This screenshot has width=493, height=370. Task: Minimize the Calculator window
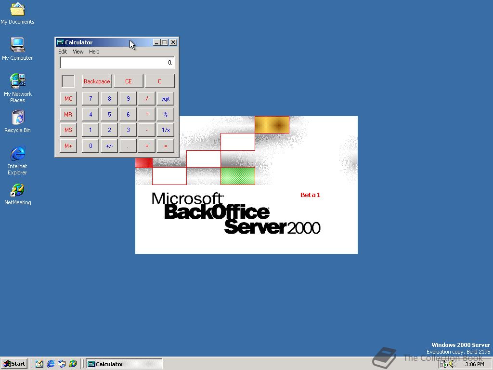[x=156, y=42]
